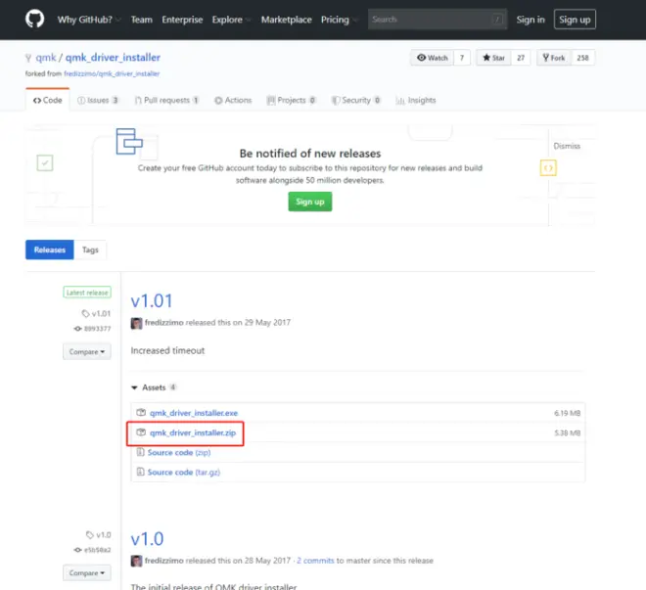Click fredizzimo avatar on v1.01 release
This screenshot has height=590, width=646.
[x=136, y=323]
